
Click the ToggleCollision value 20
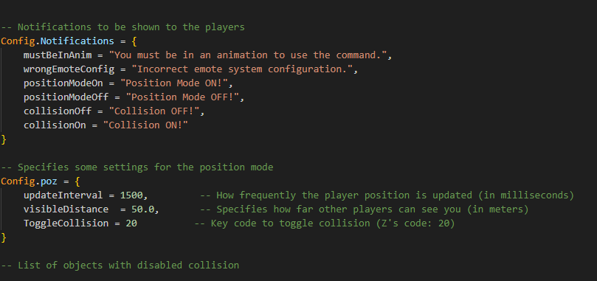[x=131, y=223]
